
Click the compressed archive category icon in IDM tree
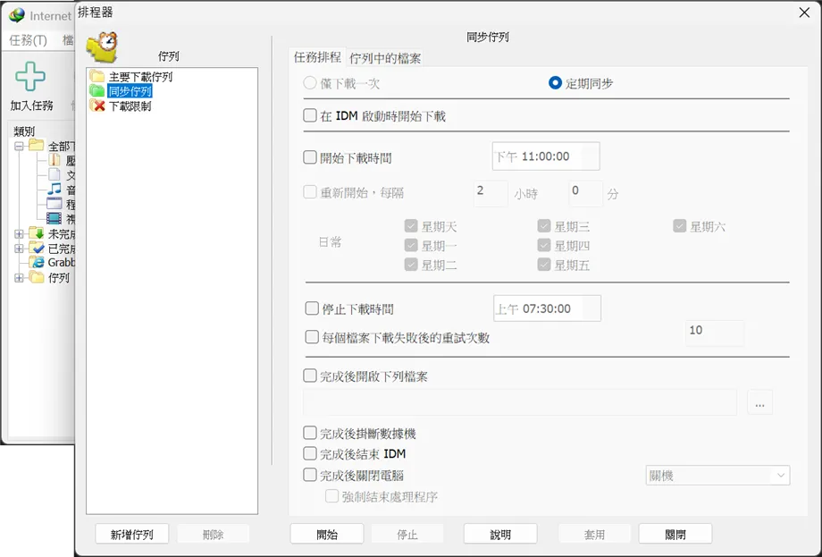(x=55, y=159)
